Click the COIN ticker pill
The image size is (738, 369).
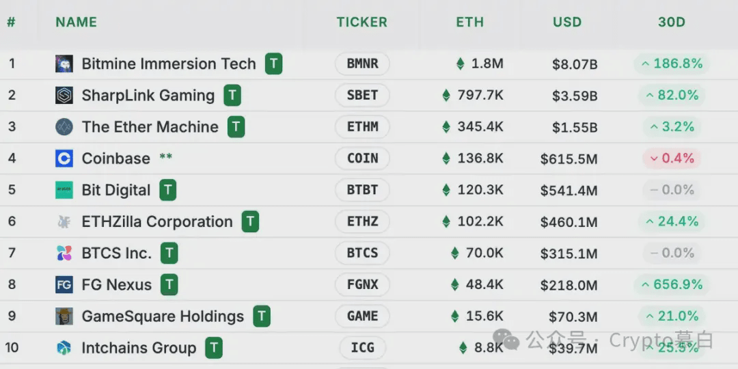(362, 158)
